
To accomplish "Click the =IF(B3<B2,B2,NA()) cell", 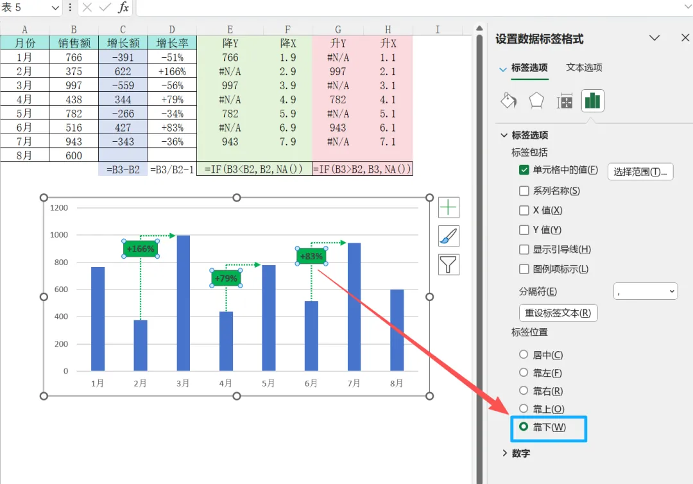I will [254, 169].
